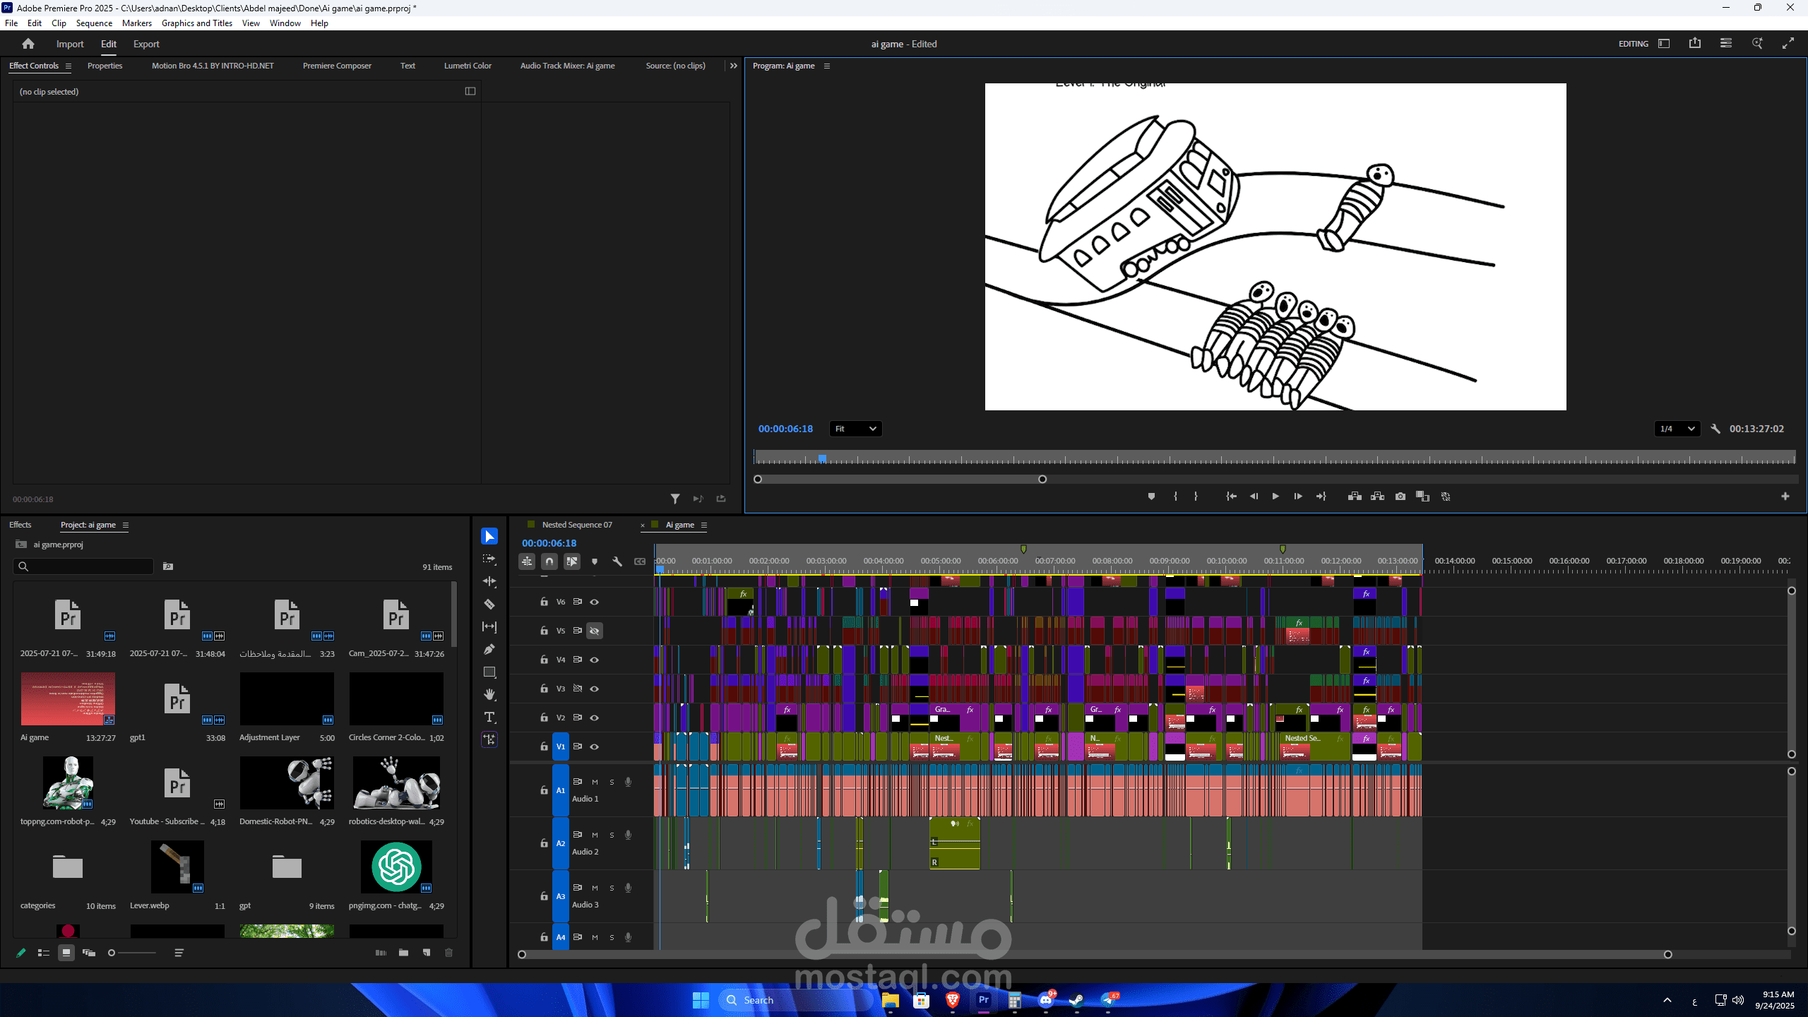Image resolution: width=1808 pixels, height=1017 pixels.
Task: Open the Fit zoom level dropdown
Action: click(855, 429)
